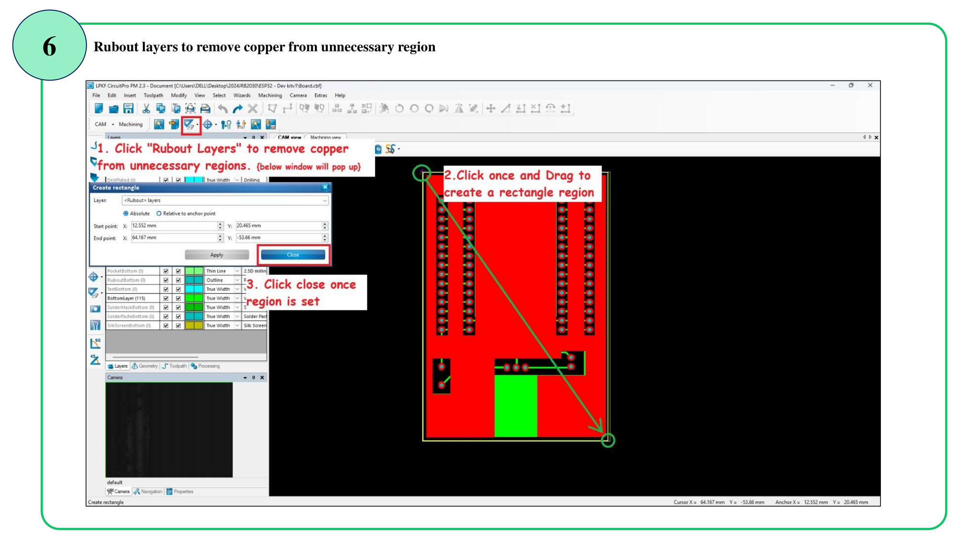This screenshot has width=959, height=539.
Task: Click the camera-shaped icon in left sidebar
Action: coord(95,309)
